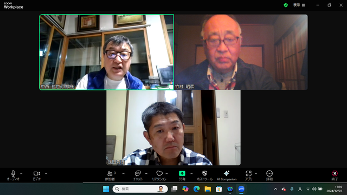Mute or unmute the オーディオ microphone

[13, 175]
